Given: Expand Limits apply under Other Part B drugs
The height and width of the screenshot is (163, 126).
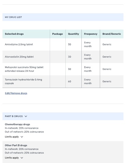Looking at the screenshot, I should click(14, 158).
